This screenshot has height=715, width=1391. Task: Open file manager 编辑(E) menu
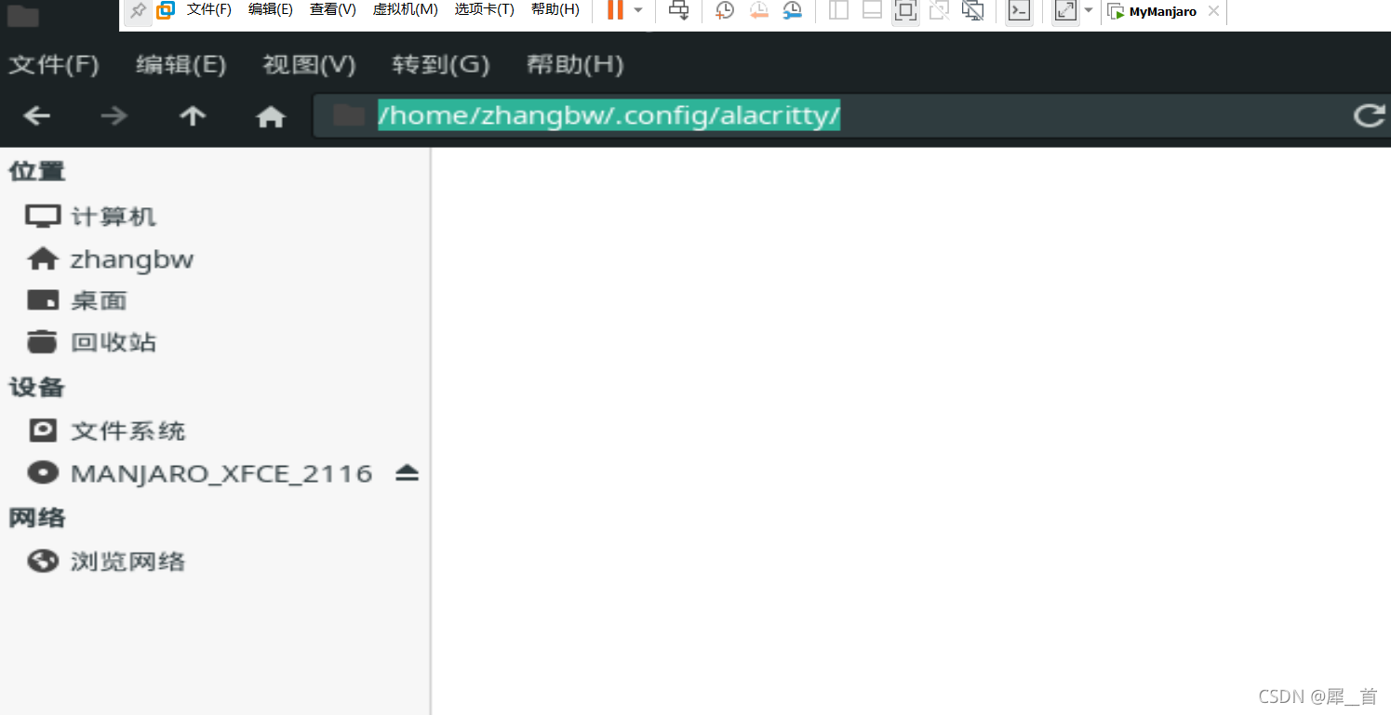pos(181,64)
